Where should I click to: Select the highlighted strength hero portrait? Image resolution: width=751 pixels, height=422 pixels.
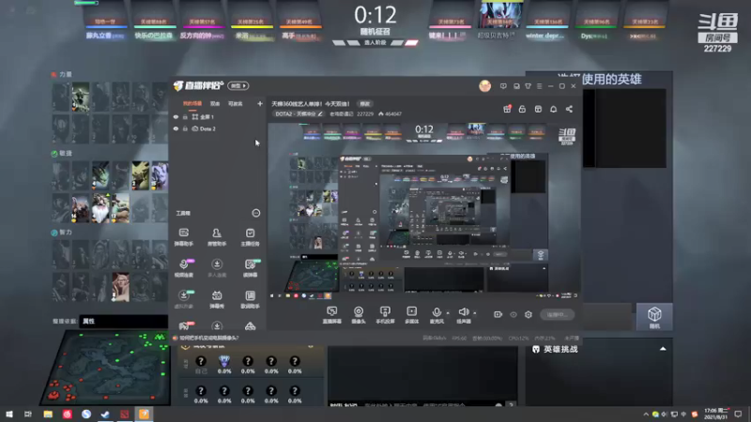point(81,98)
